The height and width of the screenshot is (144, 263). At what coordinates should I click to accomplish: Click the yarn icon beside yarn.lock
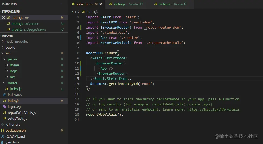coord(2,142)
